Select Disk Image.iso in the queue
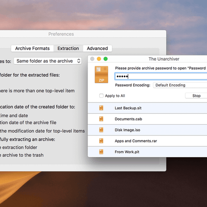 tap(147, 130)
